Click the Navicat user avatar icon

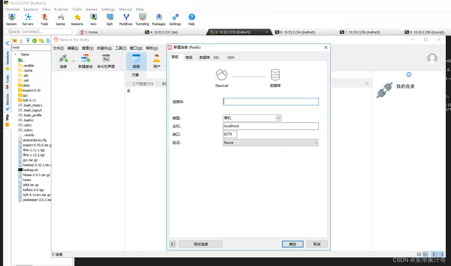click(432, 58)
